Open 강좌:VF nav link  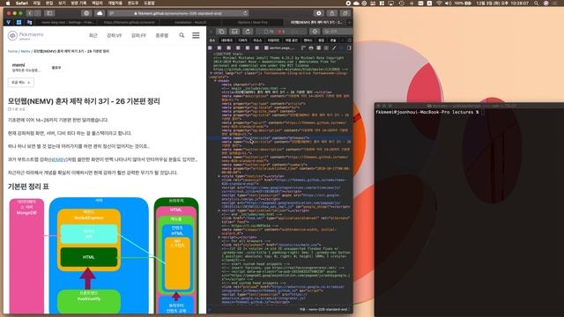click(114, 35)
